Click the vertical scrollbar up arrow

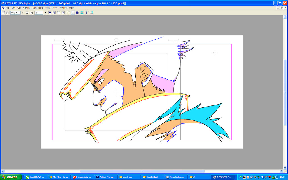pyautogui.click(x=285, y=17)
